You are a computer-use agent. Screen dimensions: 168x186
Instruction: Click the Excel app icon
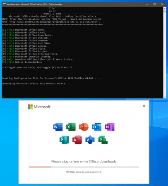click(71, 127)
